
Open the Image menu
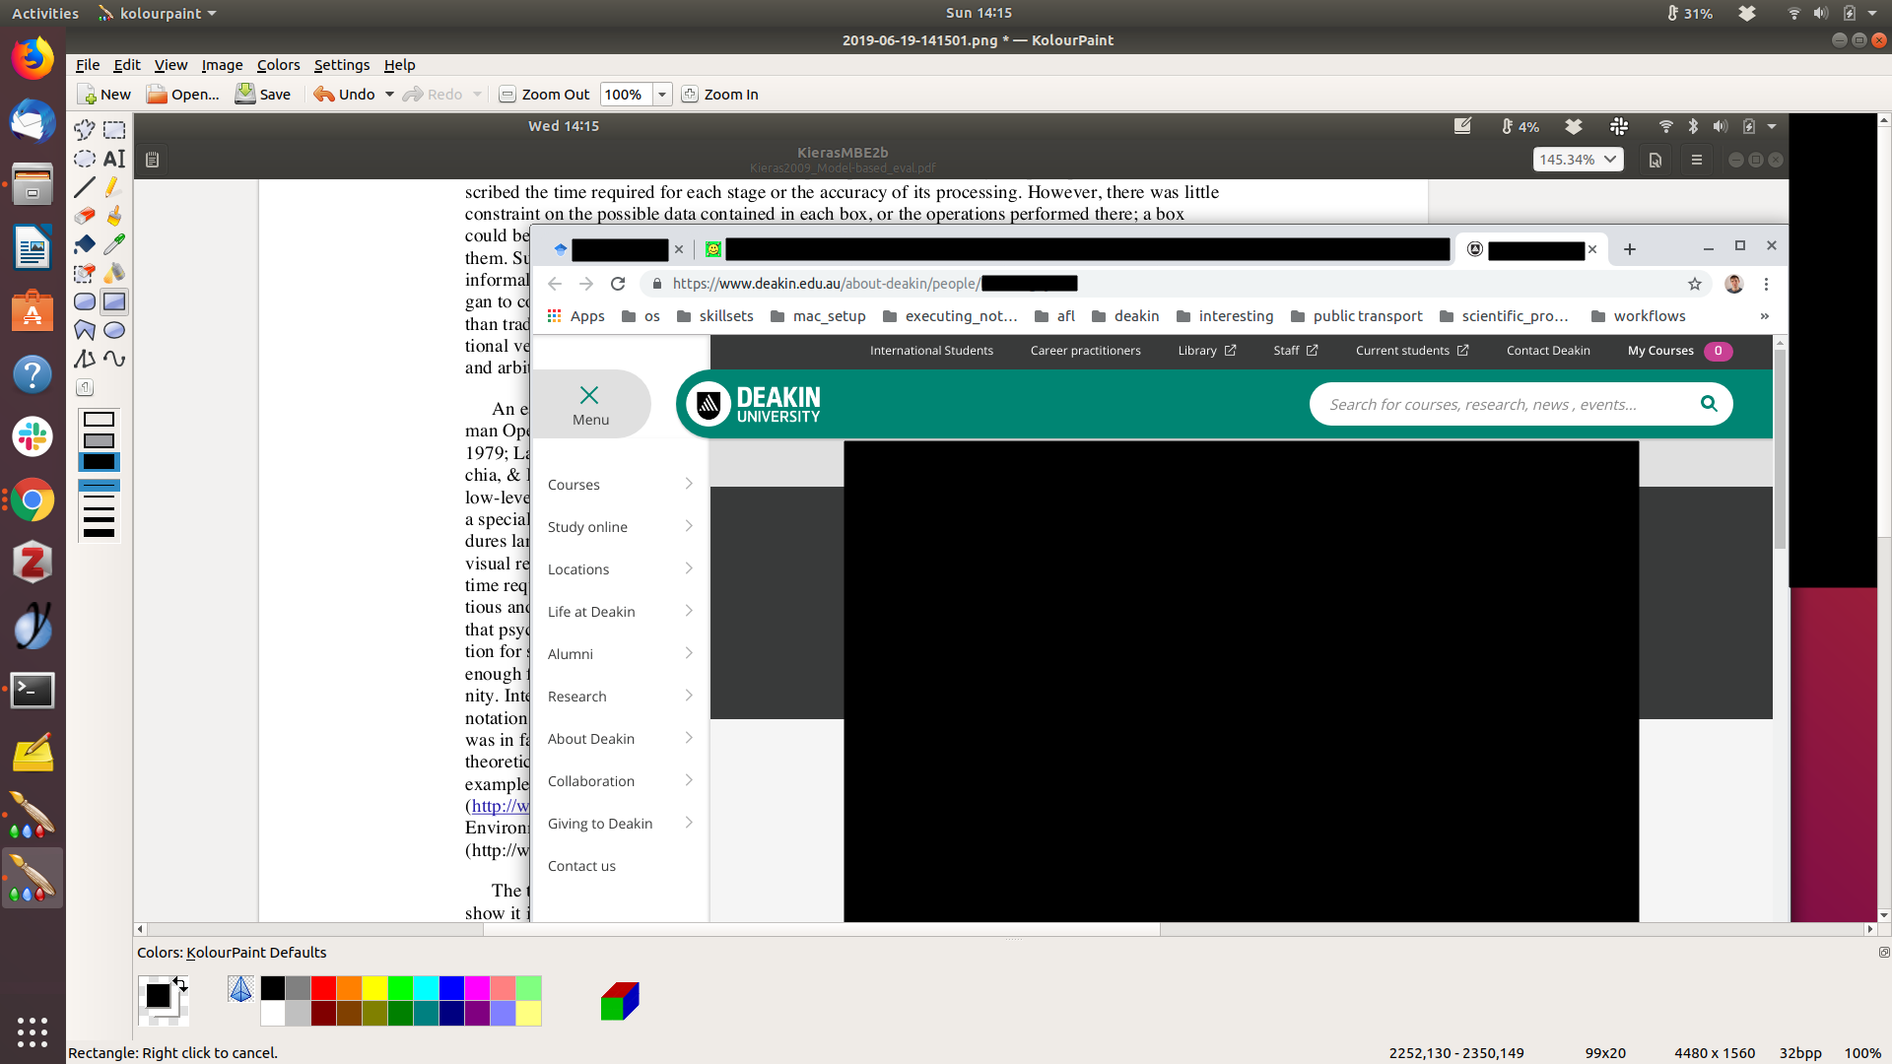pyautogui.click(x=222, y=65)
